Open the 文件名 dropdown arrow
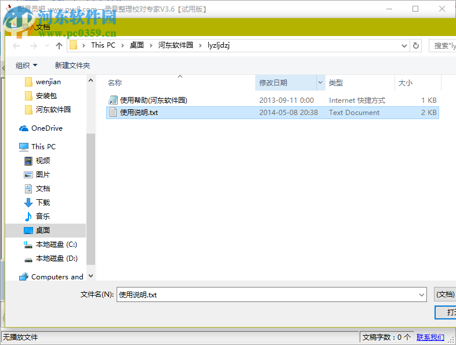Image resolution: width=456 pixels, height=345 pixels. pos(422,295)
